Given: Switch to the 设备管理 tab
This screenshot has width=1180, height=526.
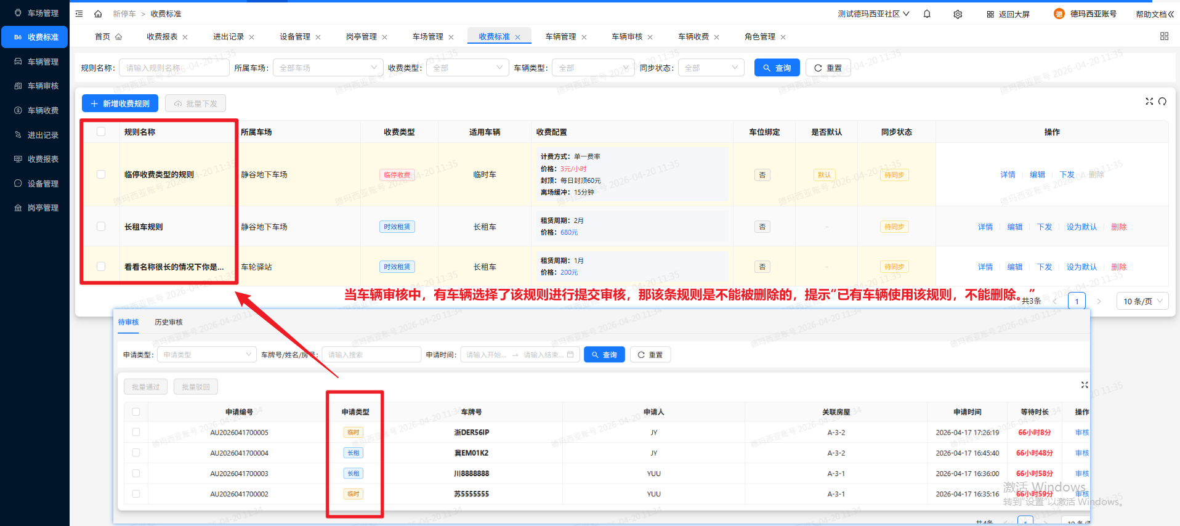Looking at the screenshot, I should coord(295,37).
